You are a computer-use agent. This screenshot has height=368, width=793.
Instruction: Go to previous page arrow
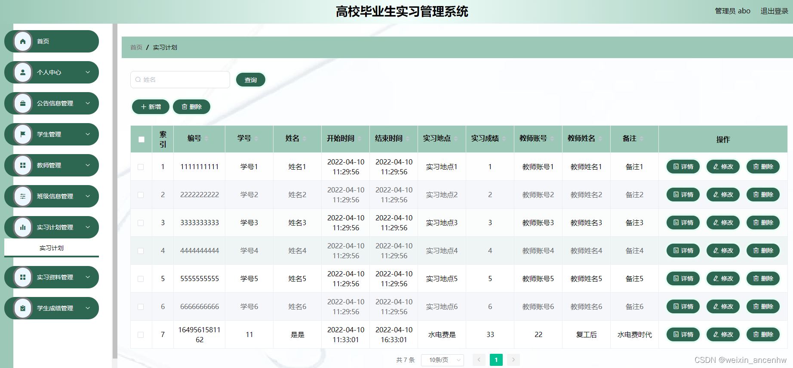[479, 360]
